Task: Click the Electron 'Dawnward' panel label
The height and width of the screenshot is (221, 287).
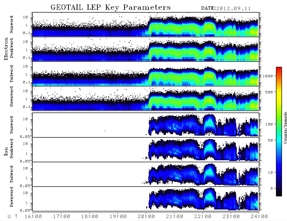Action: [x=12, y=96]
